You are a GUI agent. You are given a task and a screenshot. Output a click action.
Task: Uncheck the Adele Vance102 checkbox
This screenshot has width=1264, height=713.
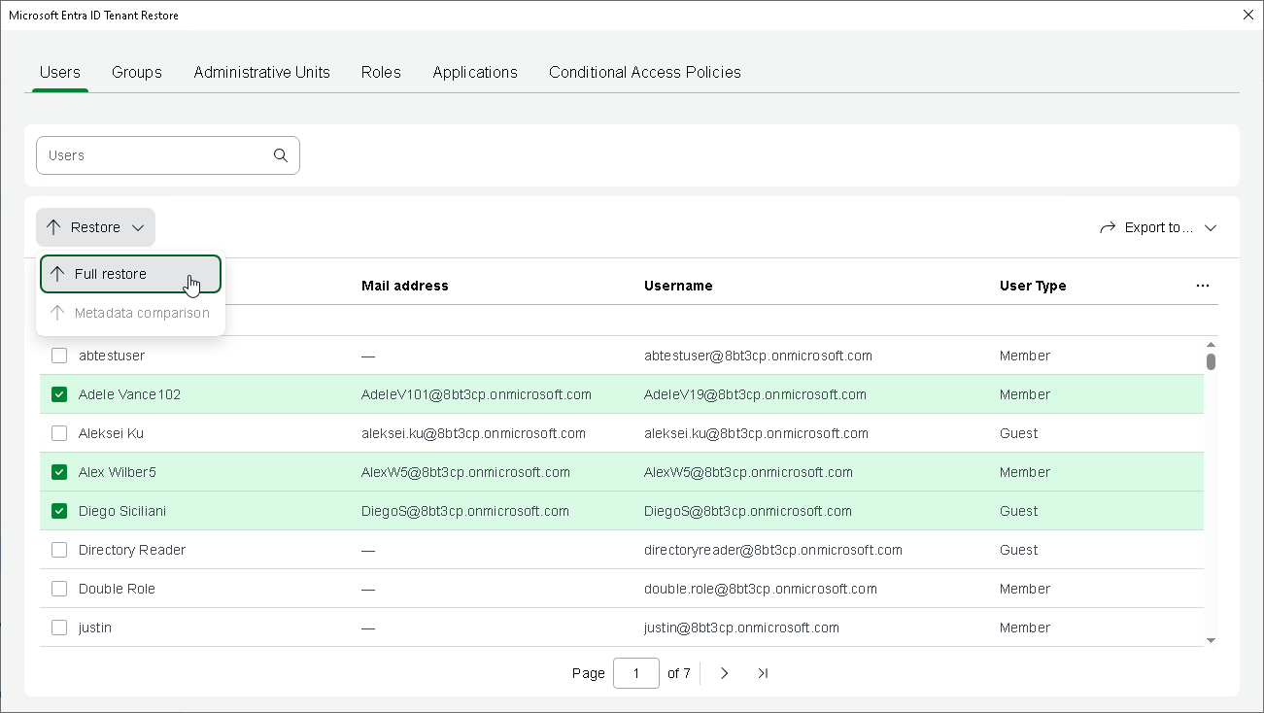(59, 394)
